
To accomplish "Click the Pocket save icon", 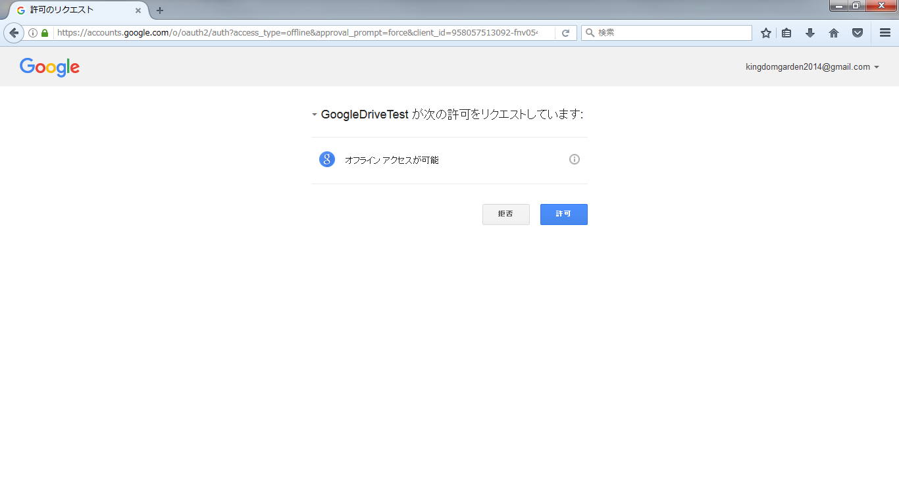I will coord(858,33).
